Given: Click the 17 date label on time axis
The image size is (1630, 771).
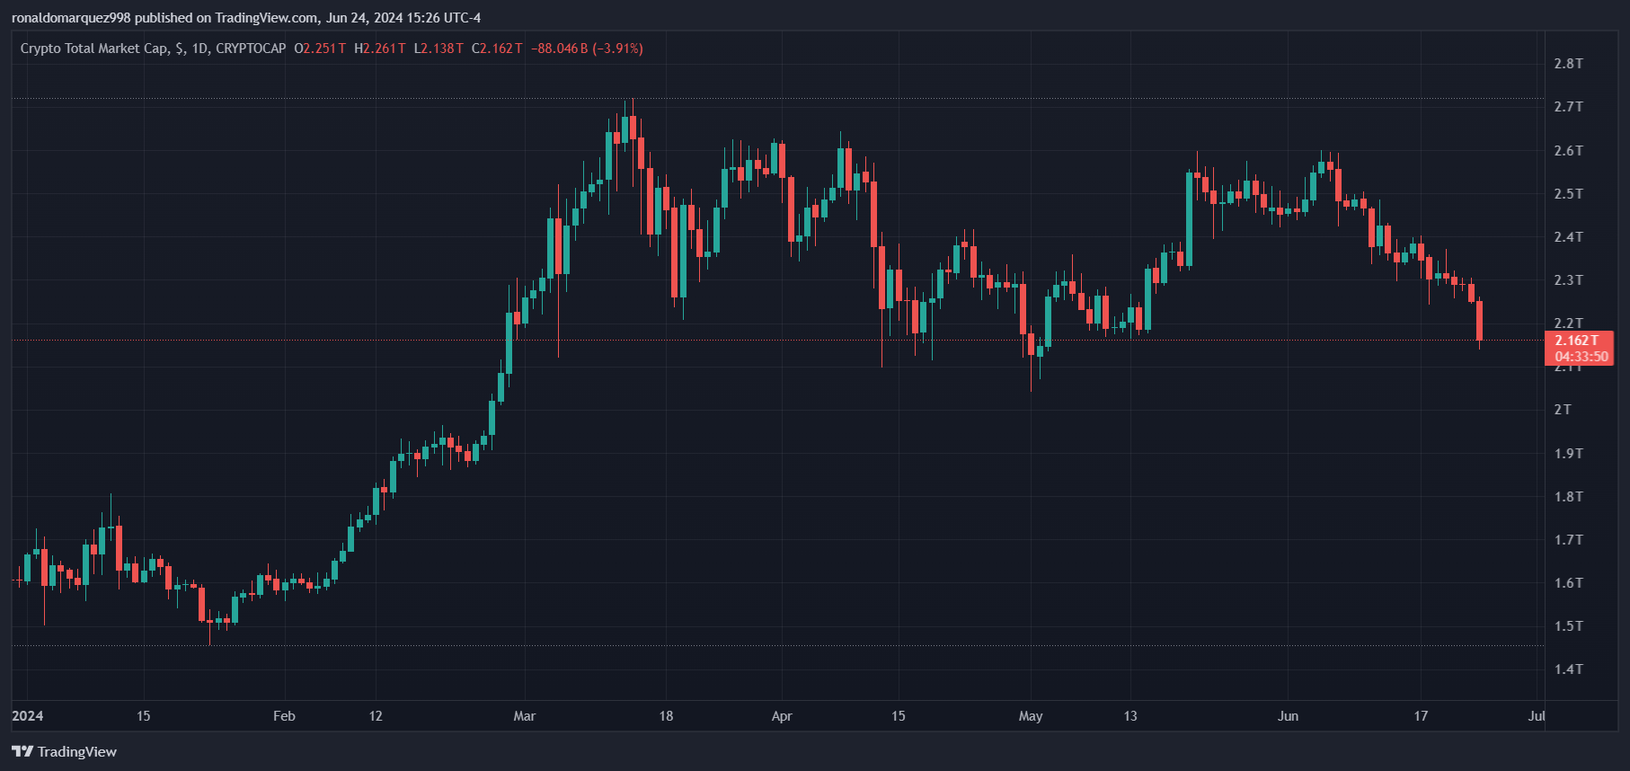Looking at the screenshot, I should [1421, 716].
